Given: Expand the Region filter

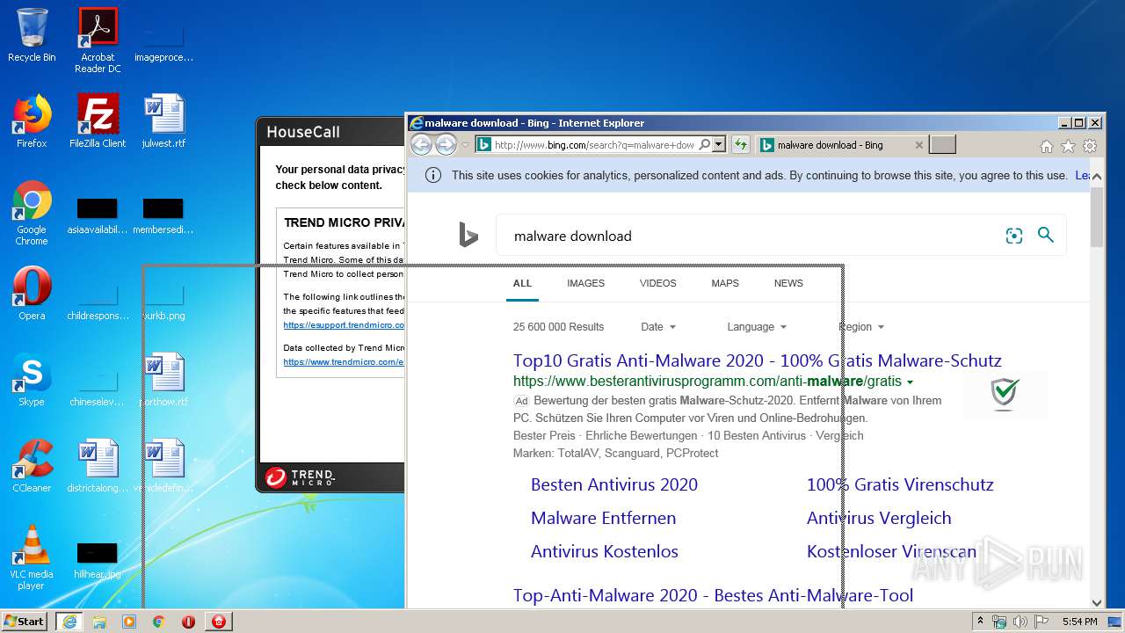Looking at the screenshot, I should [861, 327].
